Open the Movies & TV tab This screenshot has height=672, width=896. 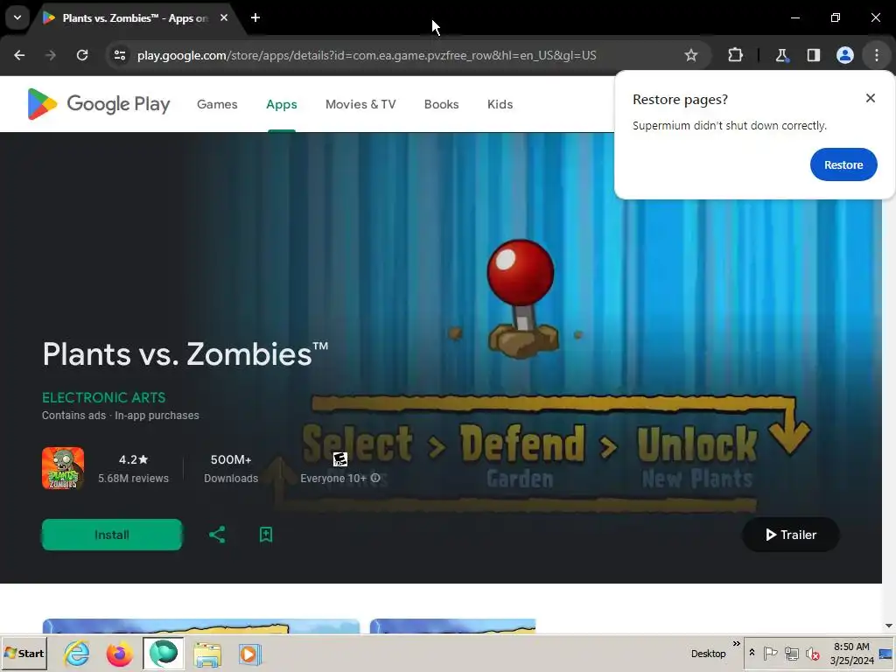[360, 104]
